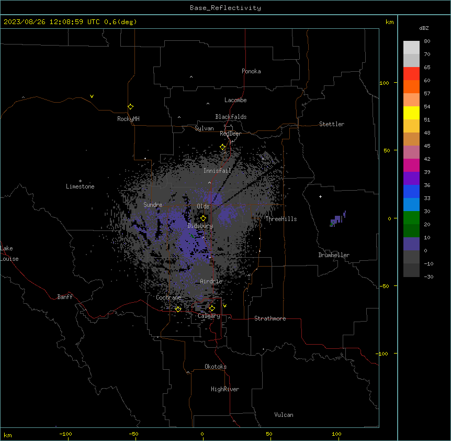451x441 pixels.
Task: Select the yellow 51-54 dBZ legend swatch
Action: 411,113
